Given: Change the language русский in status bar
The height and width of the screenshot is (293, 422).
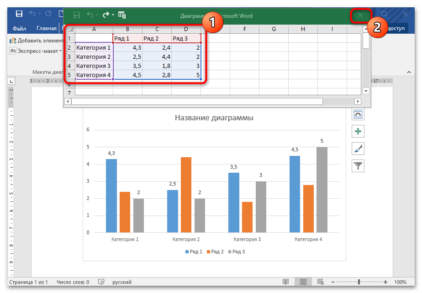Looking at the screenshot, I should tap(122, 282).
